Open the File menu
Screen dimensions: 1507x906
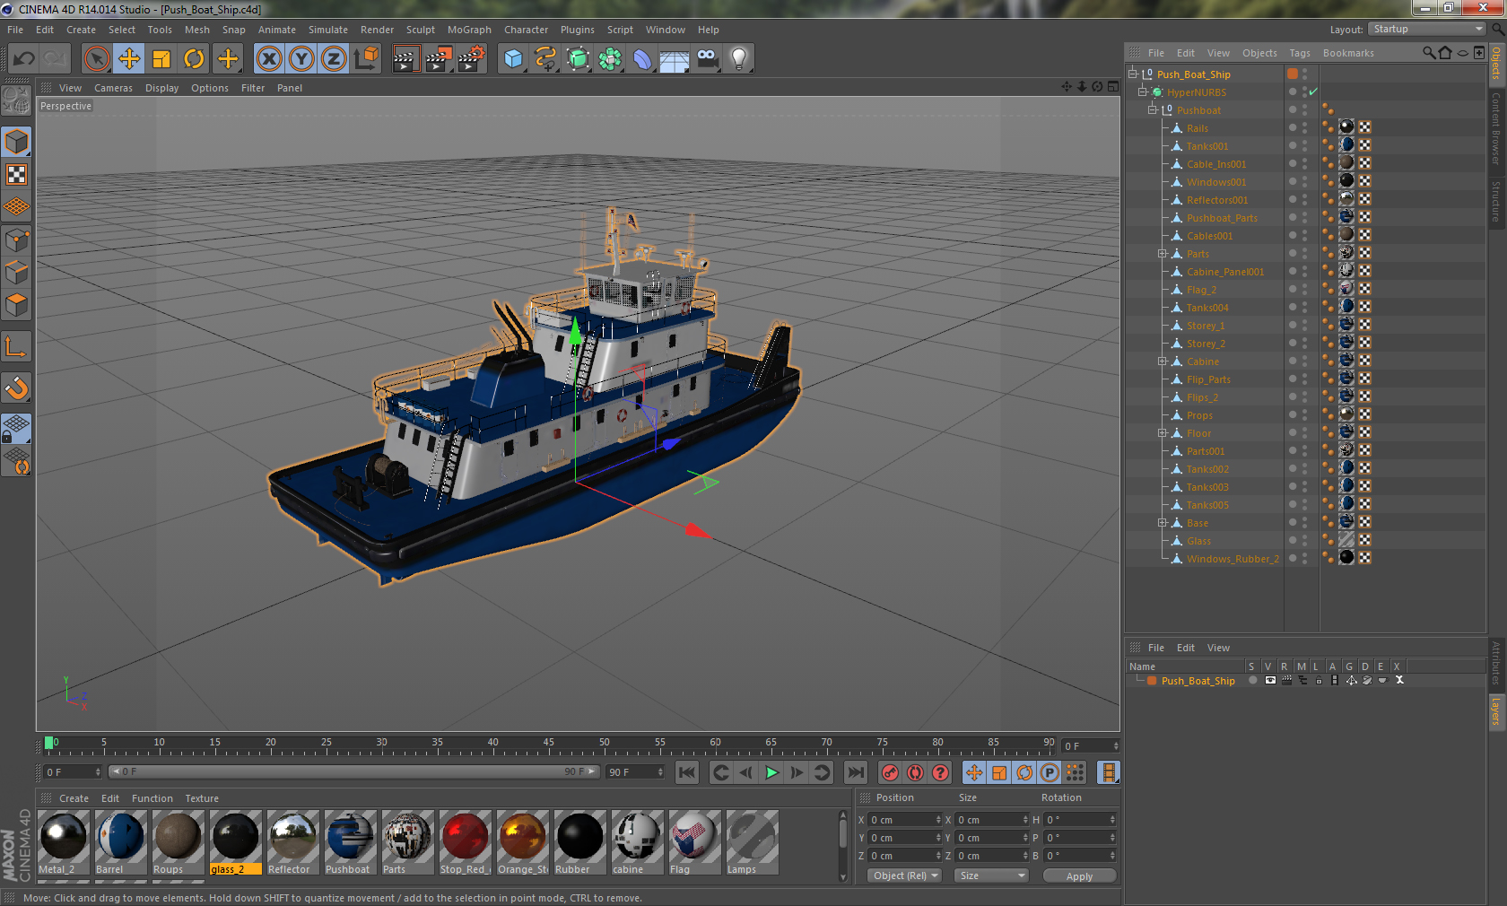[x=15, y=30]
